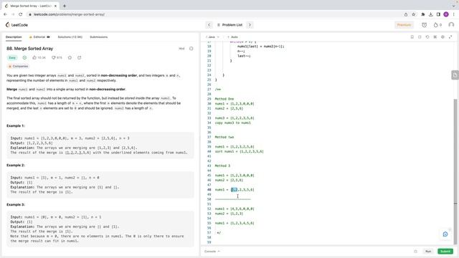The image size is (459, 258).
Task: Click the 'Method 3' comment line
Action: [222, 166]
